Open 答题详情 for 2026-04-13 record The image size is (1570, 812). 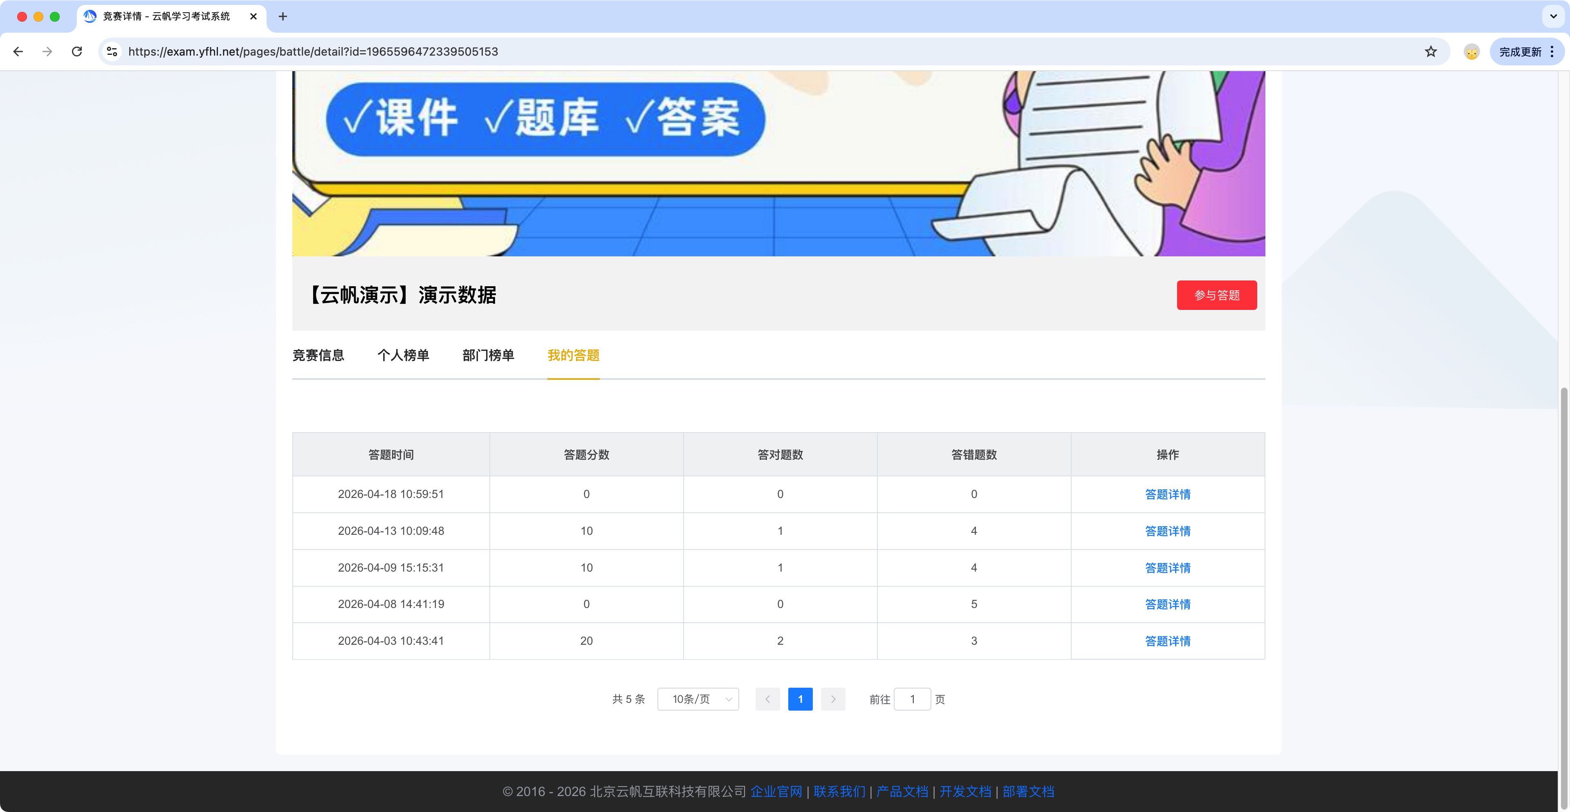[x=1167, y=531]
